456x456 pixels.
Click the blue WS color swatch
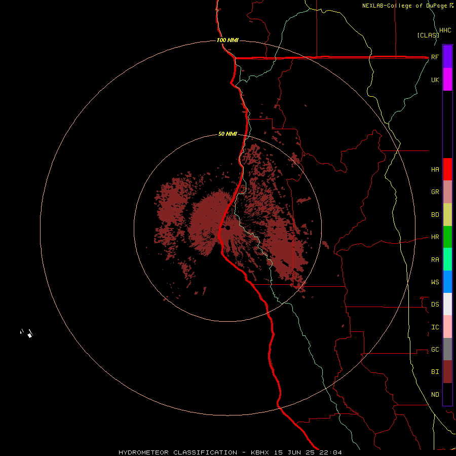447,282
